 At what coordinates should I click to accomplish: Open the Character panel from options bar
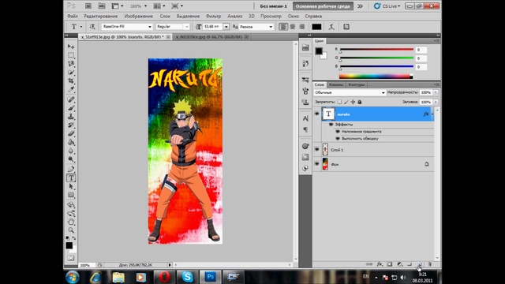346,27
